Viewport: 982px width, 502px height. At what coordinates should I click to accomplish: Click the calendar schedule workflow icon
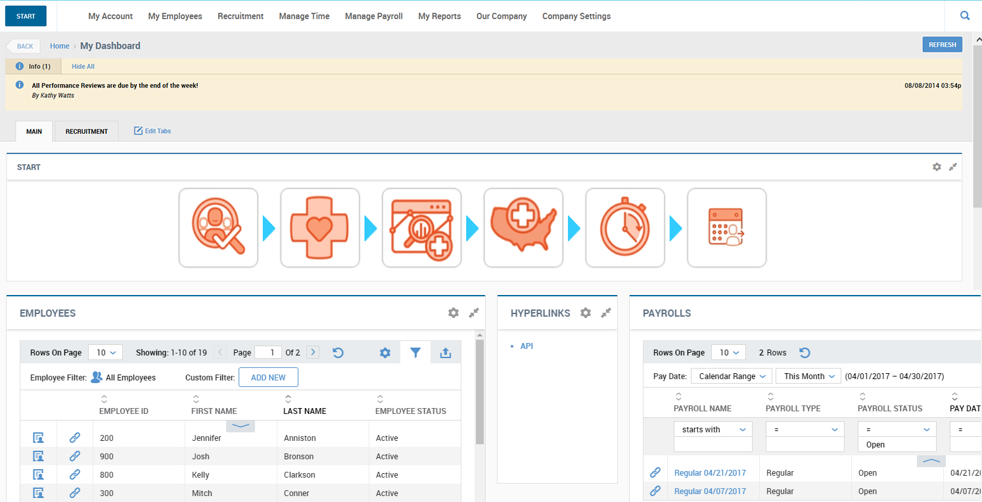coord(727,228)
